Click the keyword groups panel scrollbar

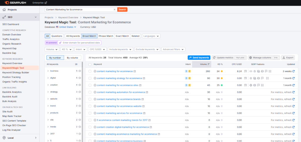click(82, 102)
